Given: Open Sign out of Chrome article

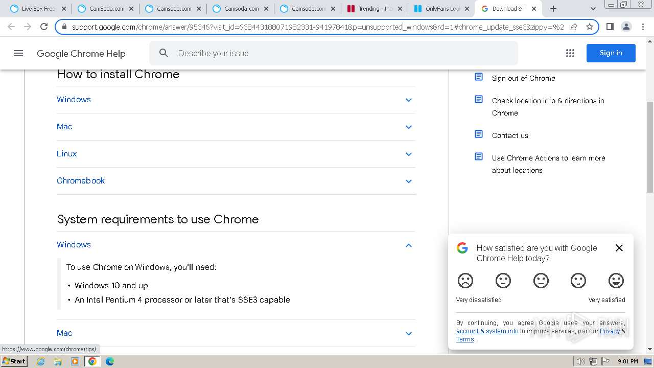Looking at the screenshot, I should coord(523,78).
